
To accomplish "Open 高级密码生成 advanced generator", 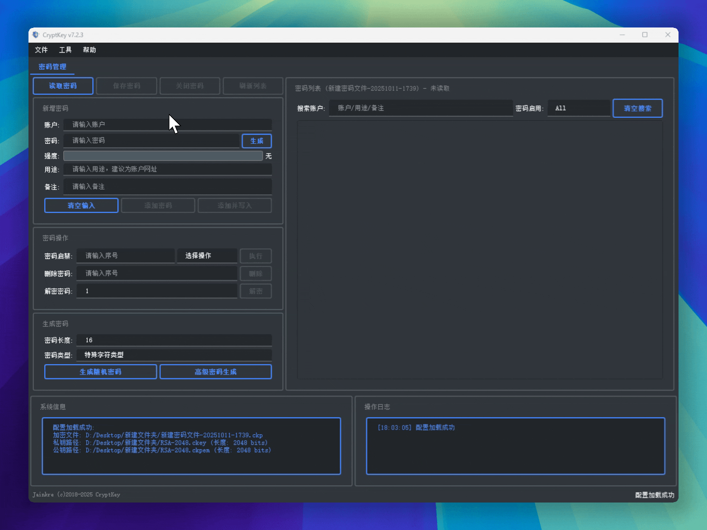I will click(x=216, y=372).
